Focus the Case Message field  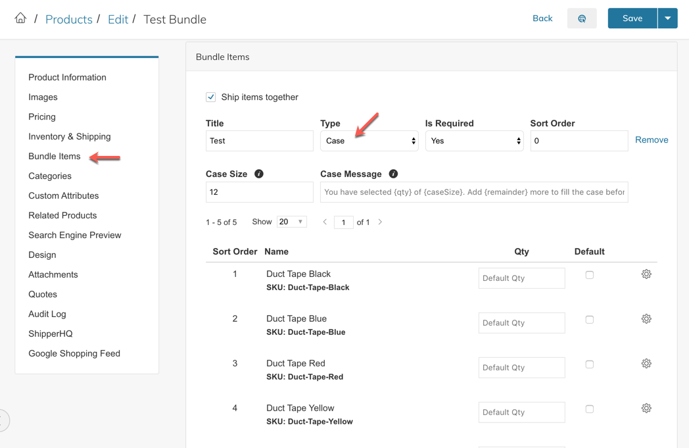(474, 192)
